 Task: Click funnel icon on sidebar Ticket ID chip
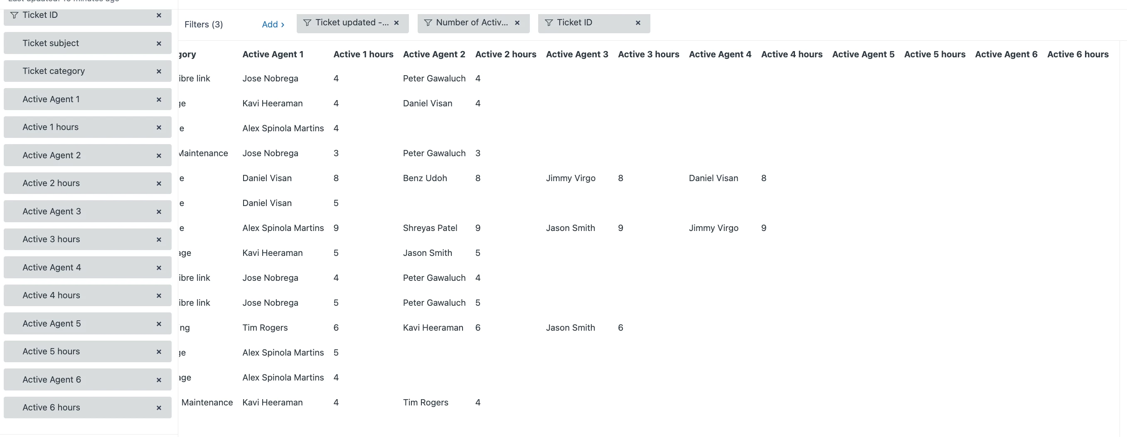tap(15, 15)
